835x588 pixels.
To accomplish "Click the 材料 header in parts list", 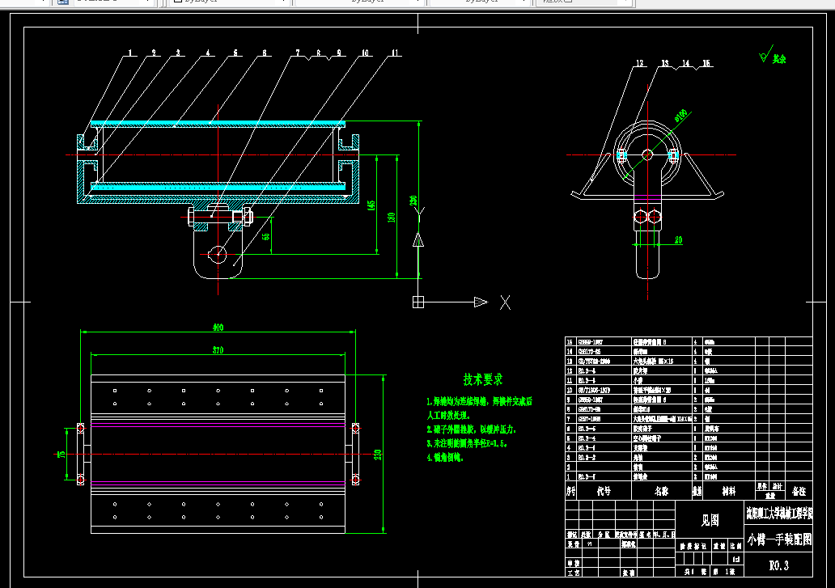I will 728,491.
